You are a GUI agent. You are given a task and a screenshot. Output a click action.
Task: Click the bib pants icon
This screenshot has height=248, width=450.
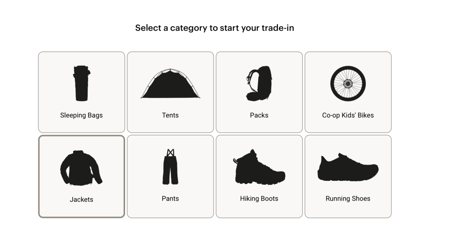[170, 167]
